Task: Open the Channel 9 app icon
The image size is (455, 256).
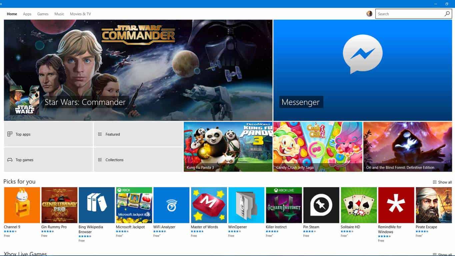Action: coord(22,205)
